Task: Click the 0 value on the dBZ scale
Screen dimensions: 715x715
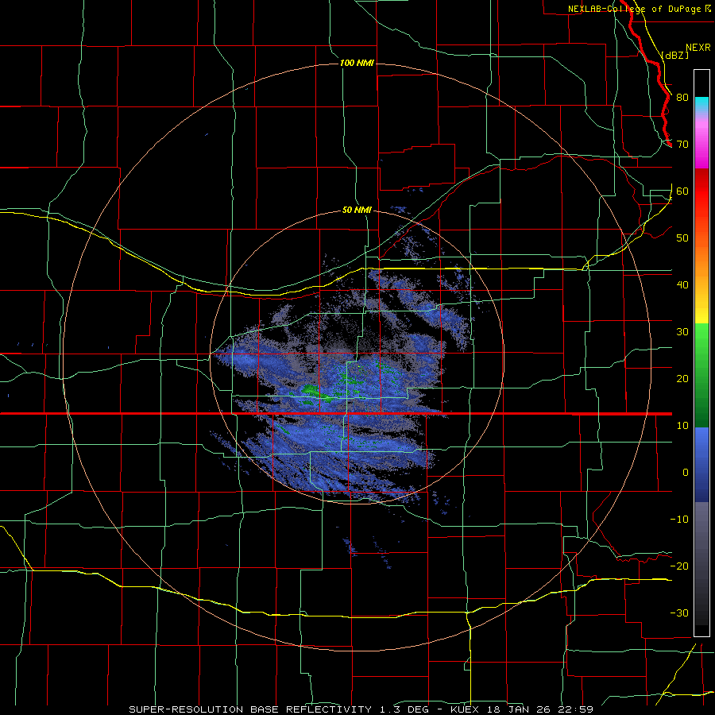Action: pyautogui.click(x=686, y=473)
